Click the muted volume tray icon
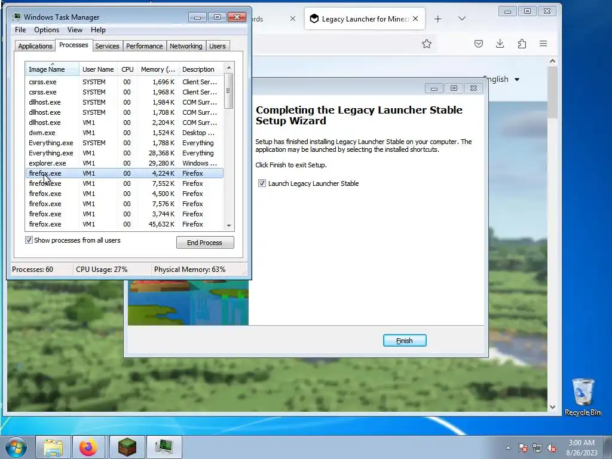612x459 pixels. point(552,448)
